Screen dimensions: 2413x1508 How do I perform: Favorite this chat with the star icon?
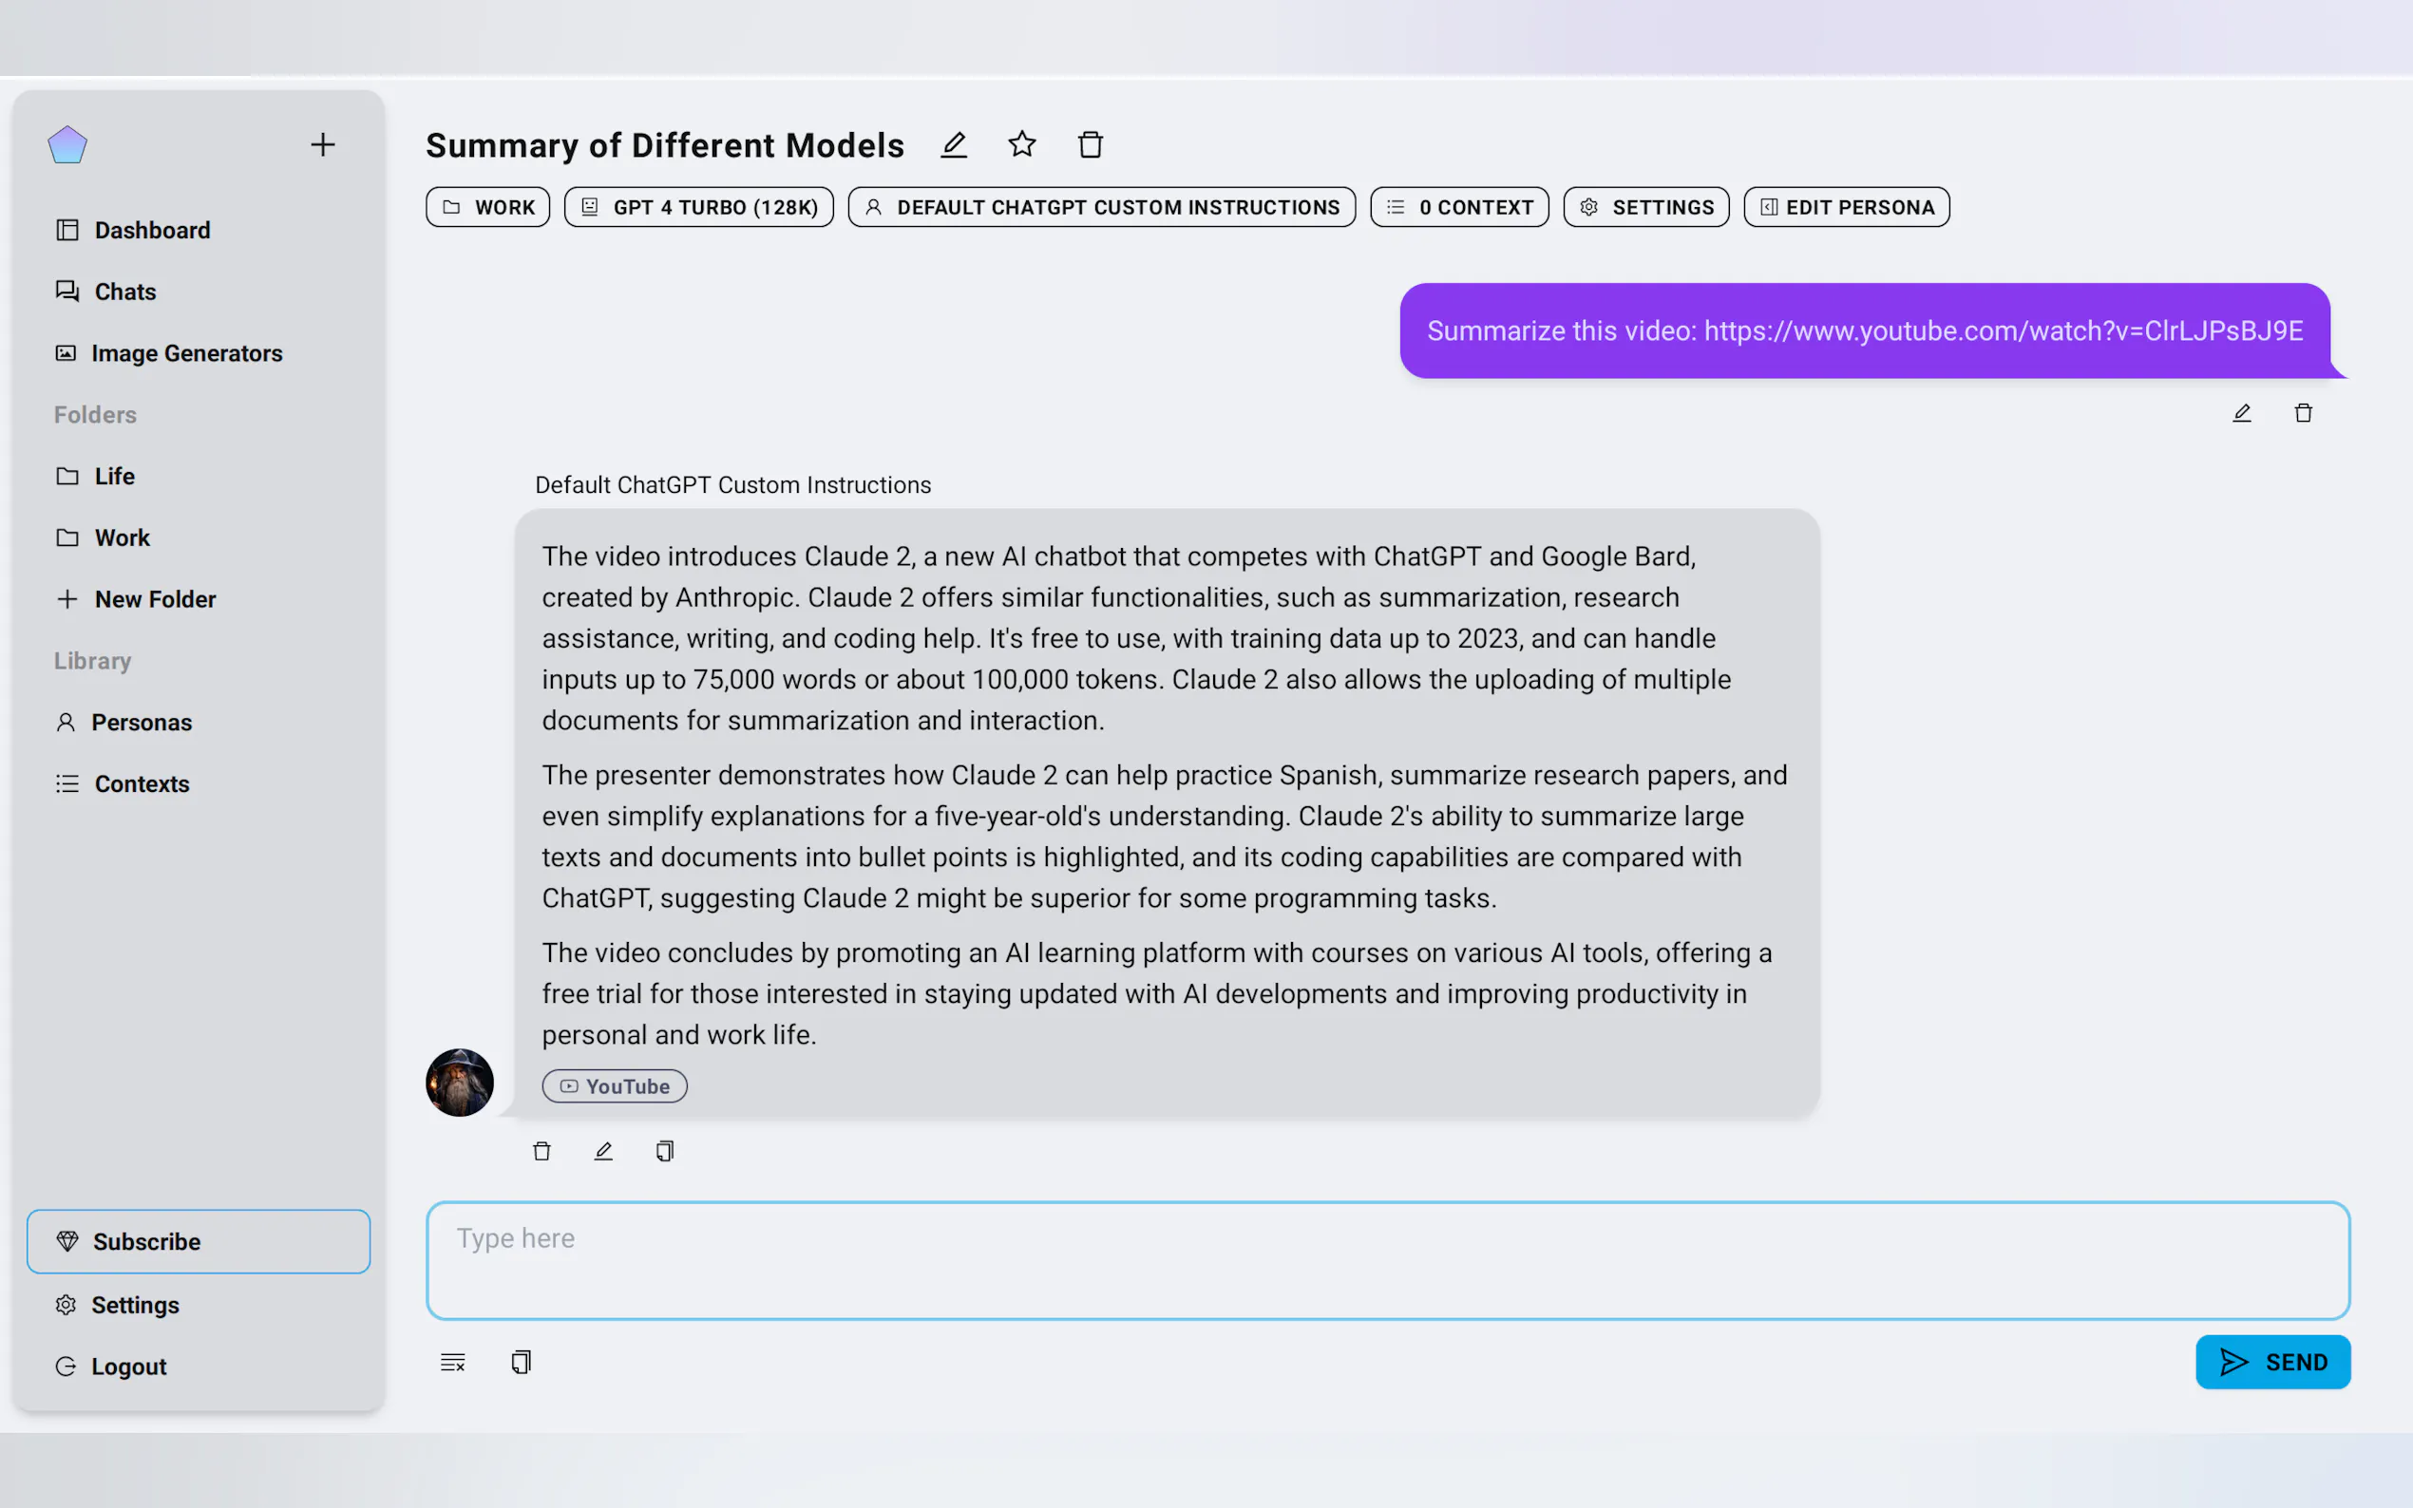(x=1021, y=144)
